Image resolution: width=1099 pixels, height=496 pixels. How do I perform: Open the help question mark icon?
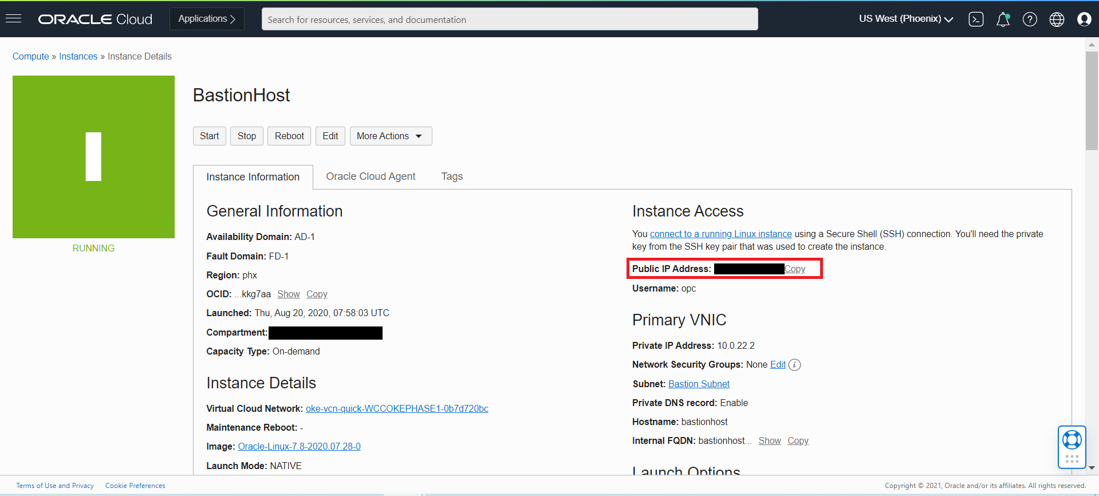[1030, 19]
